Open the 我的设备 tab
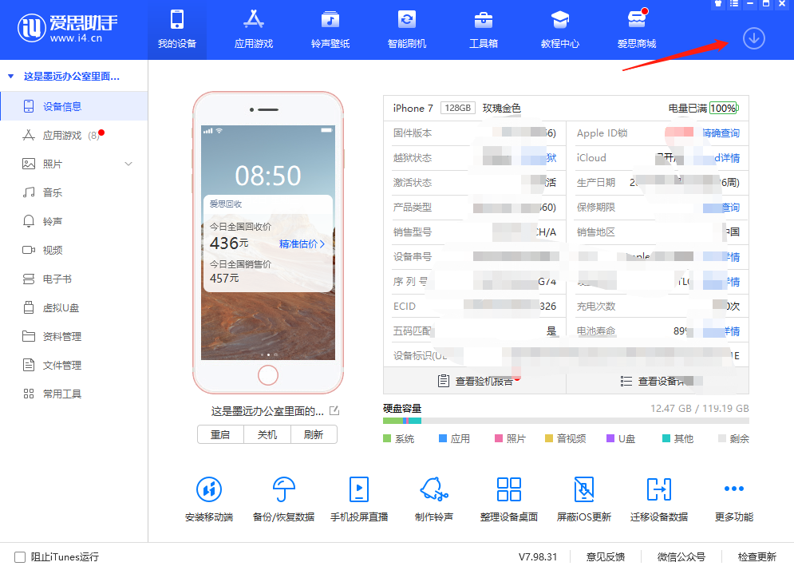Screen dimensions: 794x570 pyautogui.click(x=176, y=30)
